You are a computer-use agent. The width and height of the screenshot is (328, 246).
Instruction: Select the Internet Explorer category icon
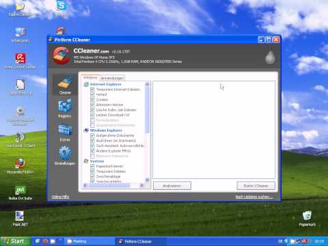tap(86, 85)
